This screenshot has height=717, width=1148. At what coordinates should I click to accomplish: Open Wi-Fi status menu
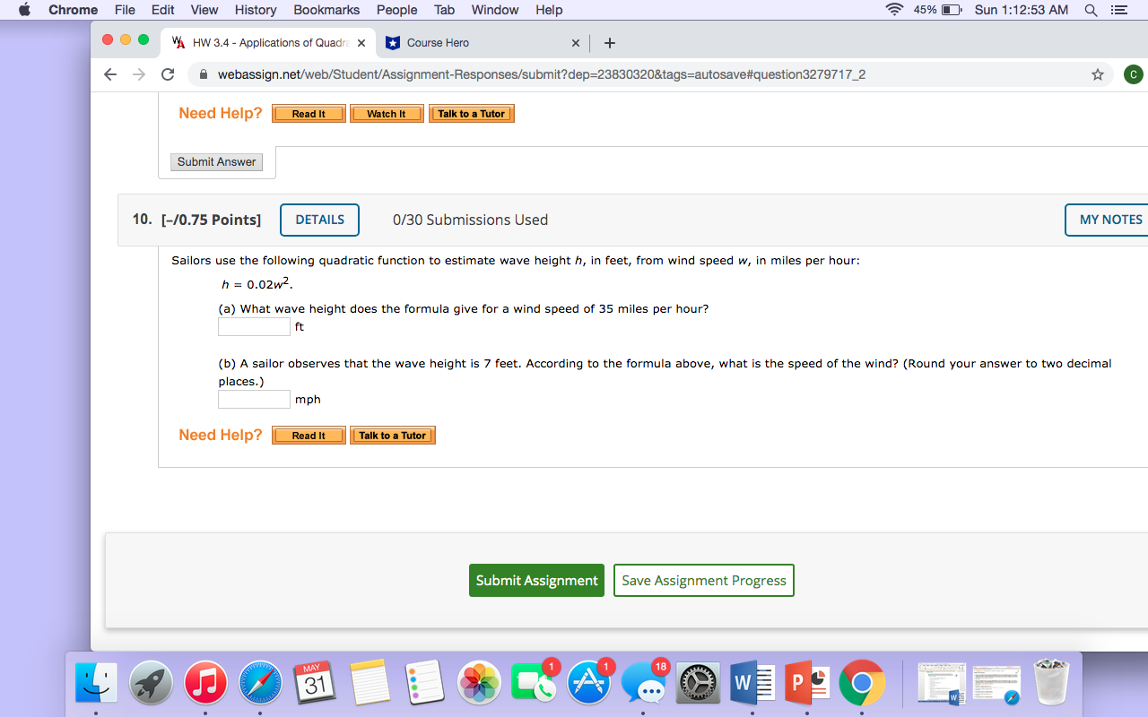click(894, 10)
